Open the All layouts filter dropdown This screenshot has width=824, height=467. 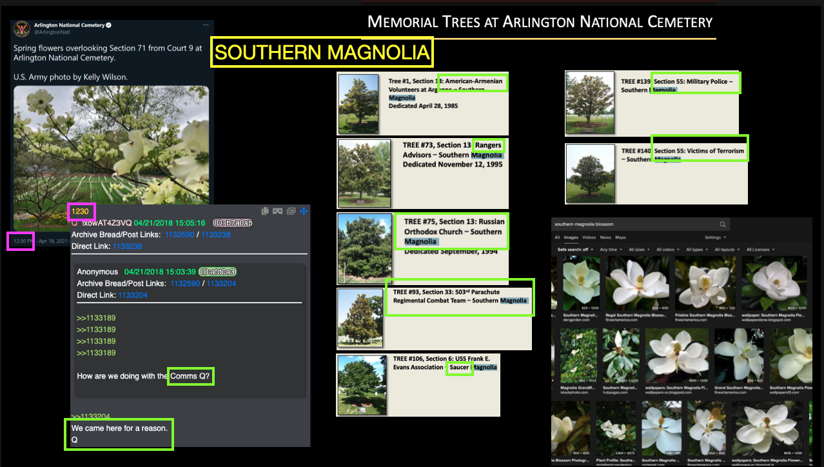727,250
